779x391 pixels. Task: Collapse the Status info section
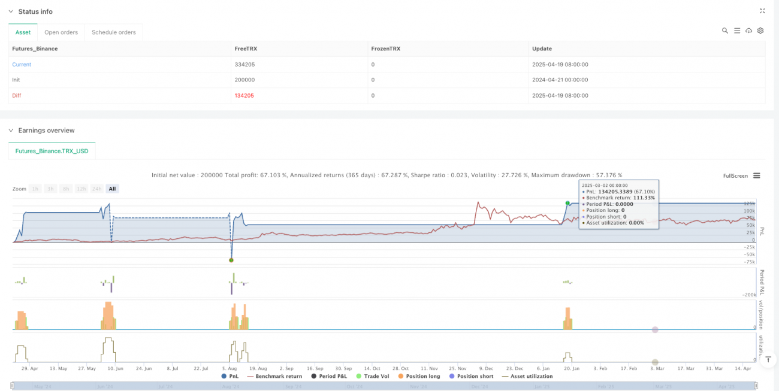coord(10,11)
